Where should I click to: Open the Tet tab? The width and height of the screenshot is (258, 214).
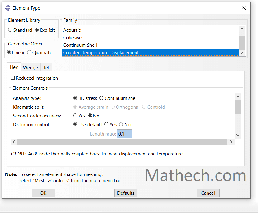pyautogui.click(x=46, y=67)
